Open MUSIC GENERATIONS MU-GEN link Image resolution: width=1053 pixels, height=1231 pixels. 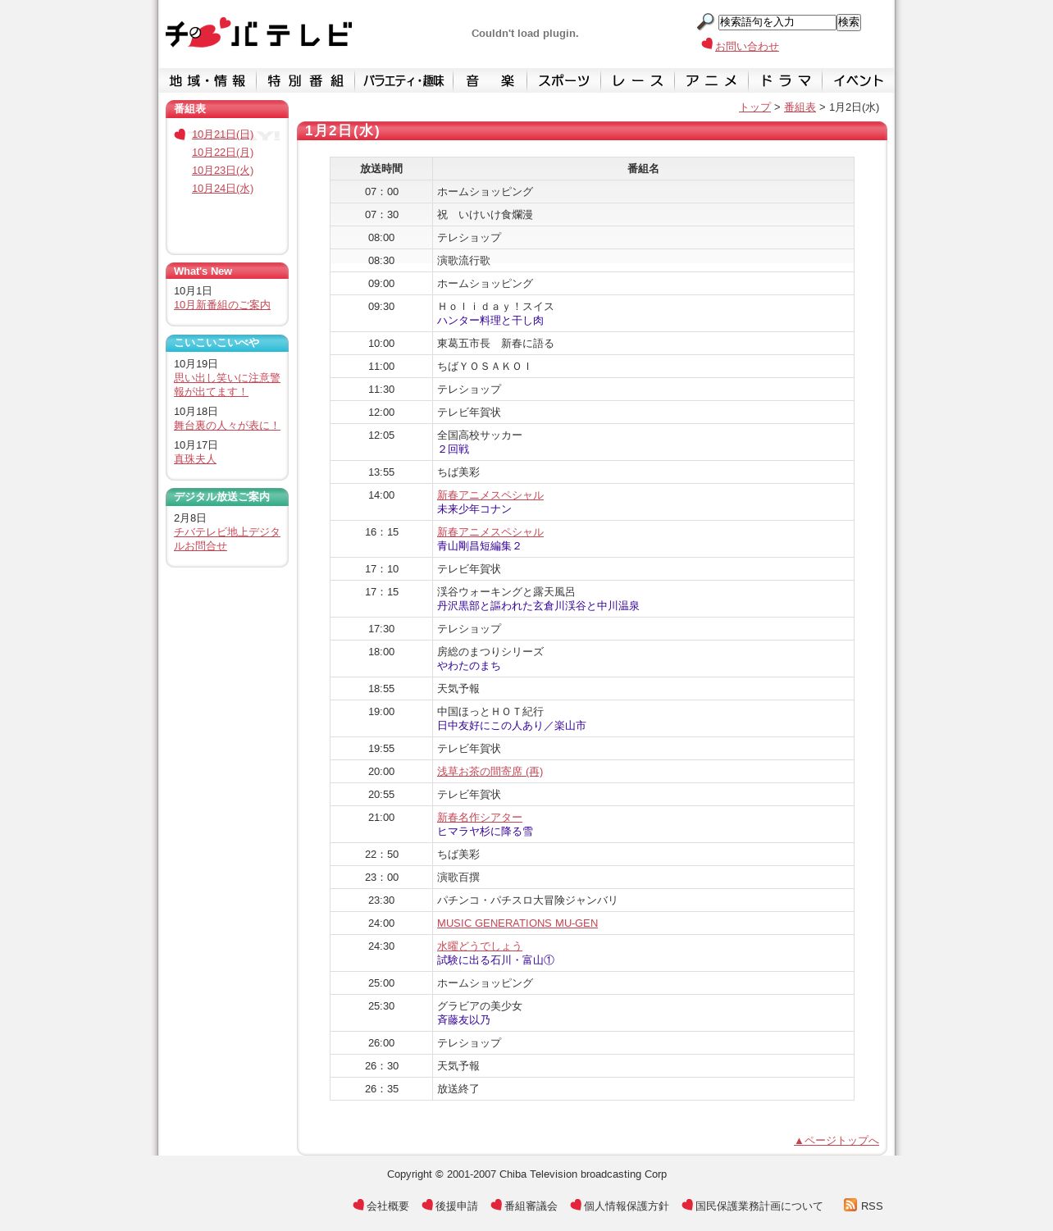click(517, 923)
